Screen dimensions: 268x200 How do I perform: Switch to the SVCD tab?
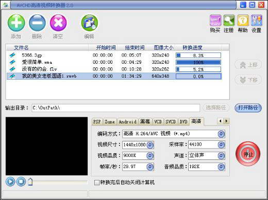pyautogui.click(x=171, y=122)
